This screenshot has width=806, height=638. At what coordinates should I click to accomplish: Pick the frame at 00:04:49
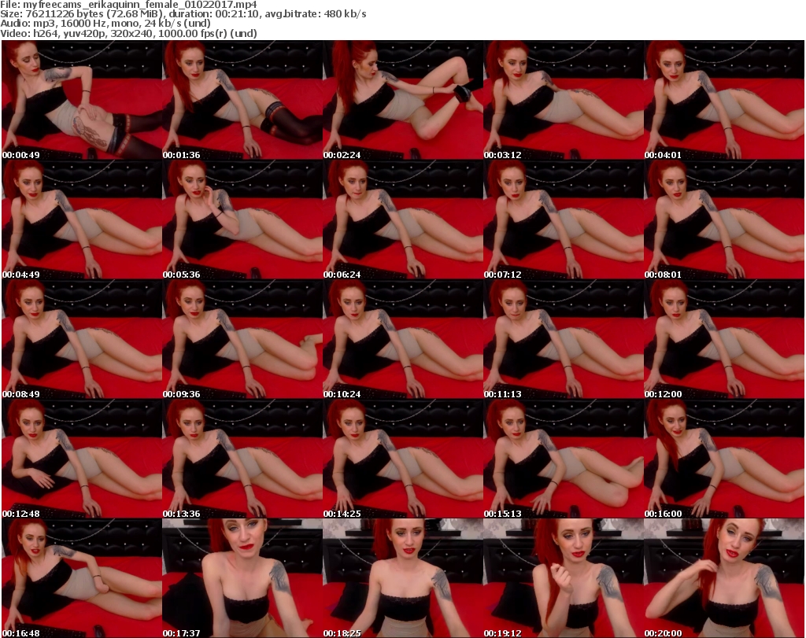[82, 219]
